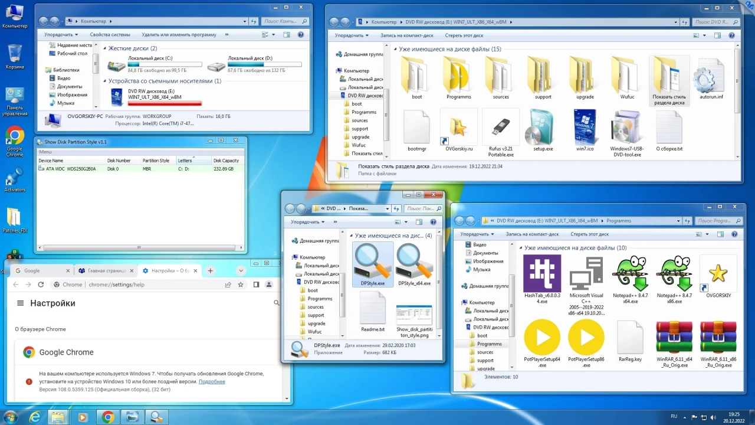Click the Local Disk (D:) usage bar
This screenshot has width=755, height=425.
click(265, 64)
